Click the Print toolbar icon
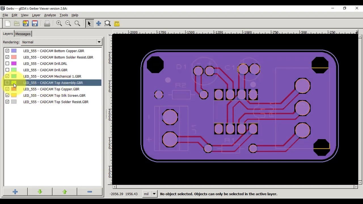363x204 pixels. pyautogui.click(x=47, y=24)
